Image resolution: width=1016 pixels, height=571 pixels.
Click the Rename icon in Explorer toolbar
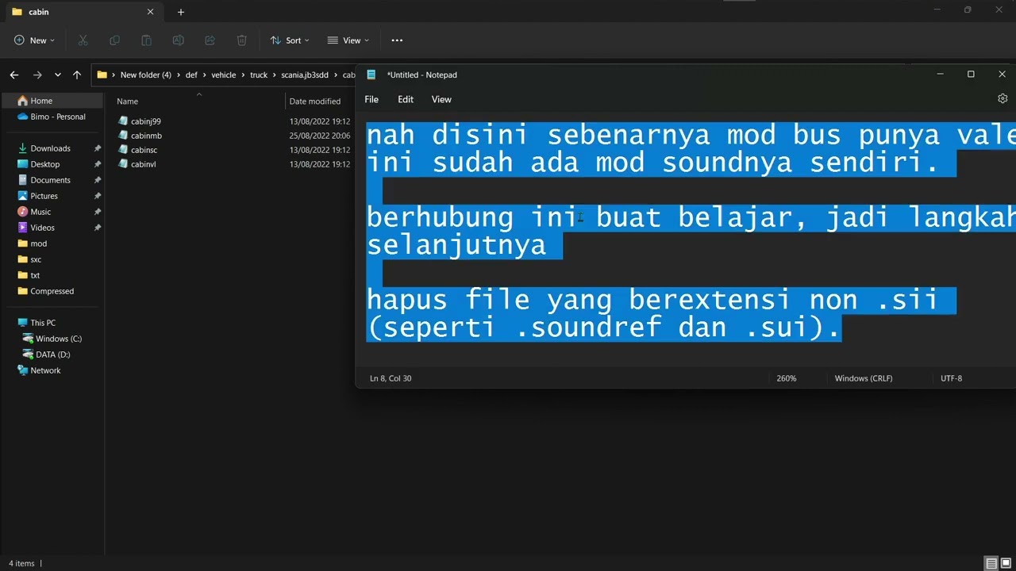coord(178,40)
